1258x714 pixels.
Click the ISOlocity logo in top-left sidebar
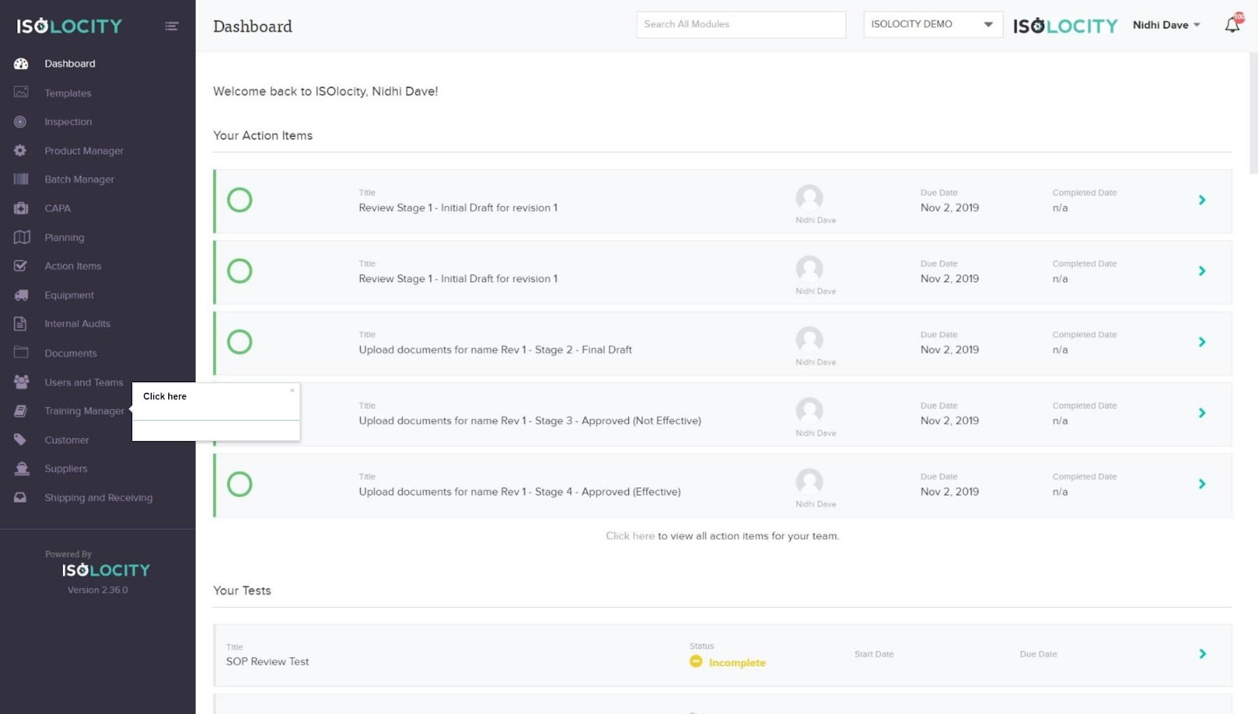coord(69,26)
